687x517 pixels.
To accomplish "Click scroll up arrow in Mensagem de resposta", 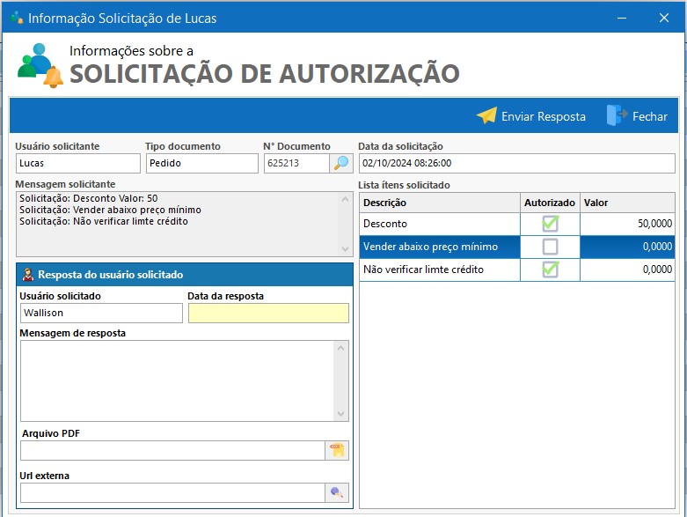I will (341, 348).
